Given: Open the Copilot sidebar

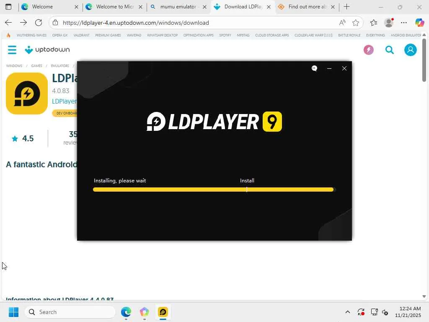Looking at the screenshot, I should [x=419, y=23].
